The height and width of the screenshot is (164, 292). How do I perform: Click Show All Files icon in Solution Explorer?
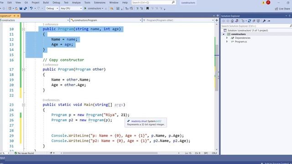[258, 21]
